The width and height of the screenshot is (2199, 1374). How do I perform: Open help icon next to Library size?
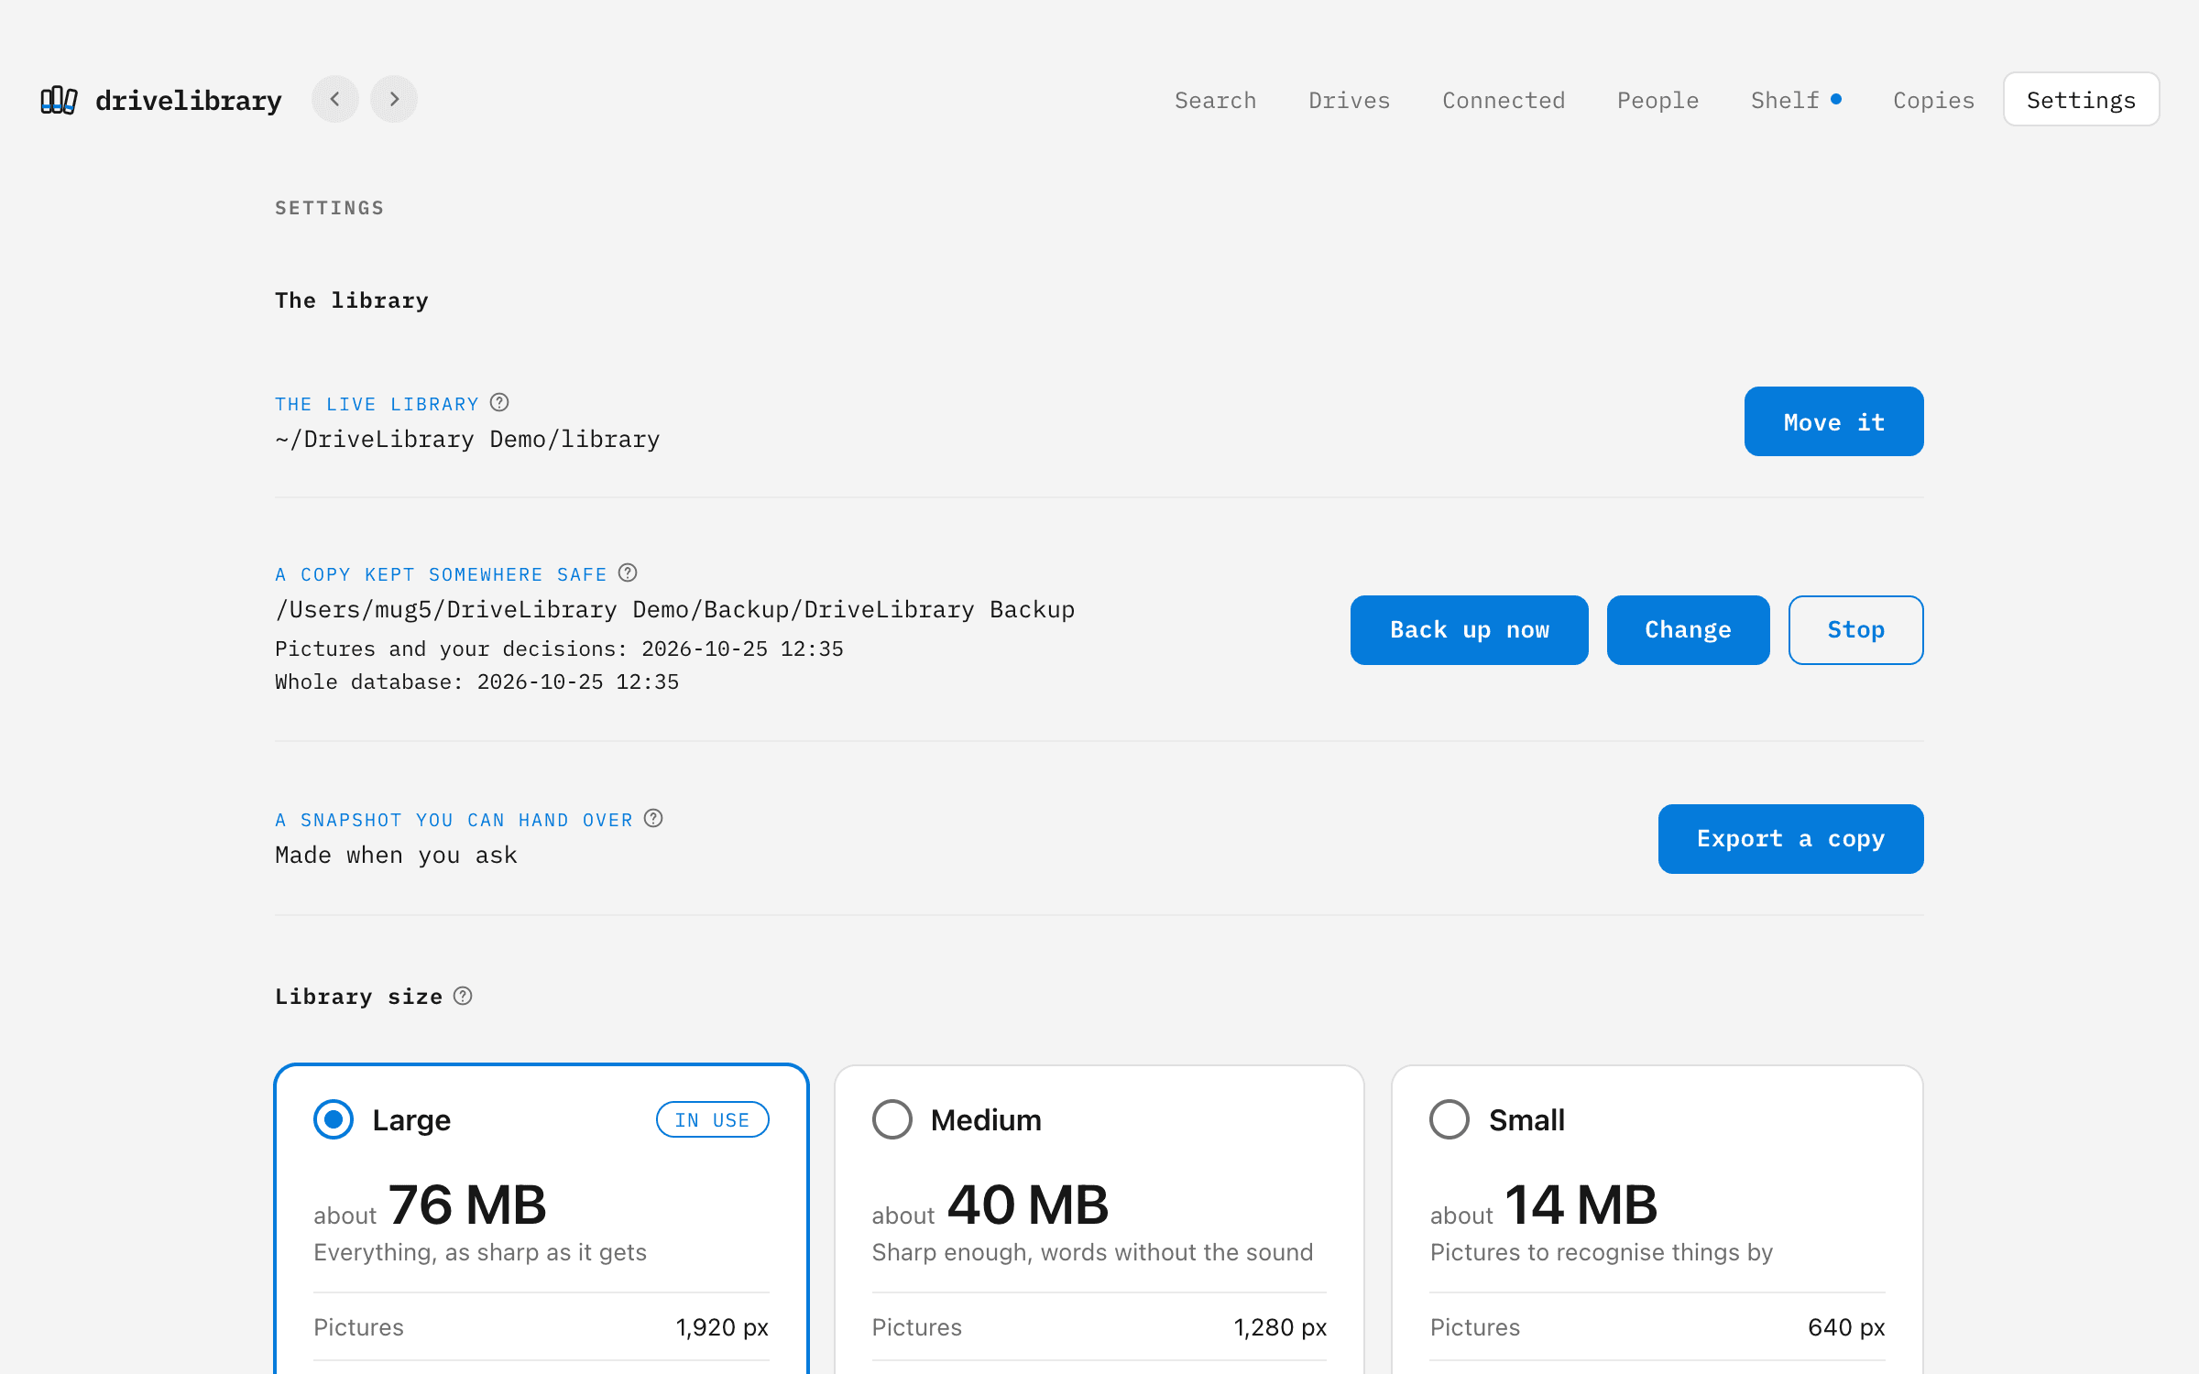[463, 996]
